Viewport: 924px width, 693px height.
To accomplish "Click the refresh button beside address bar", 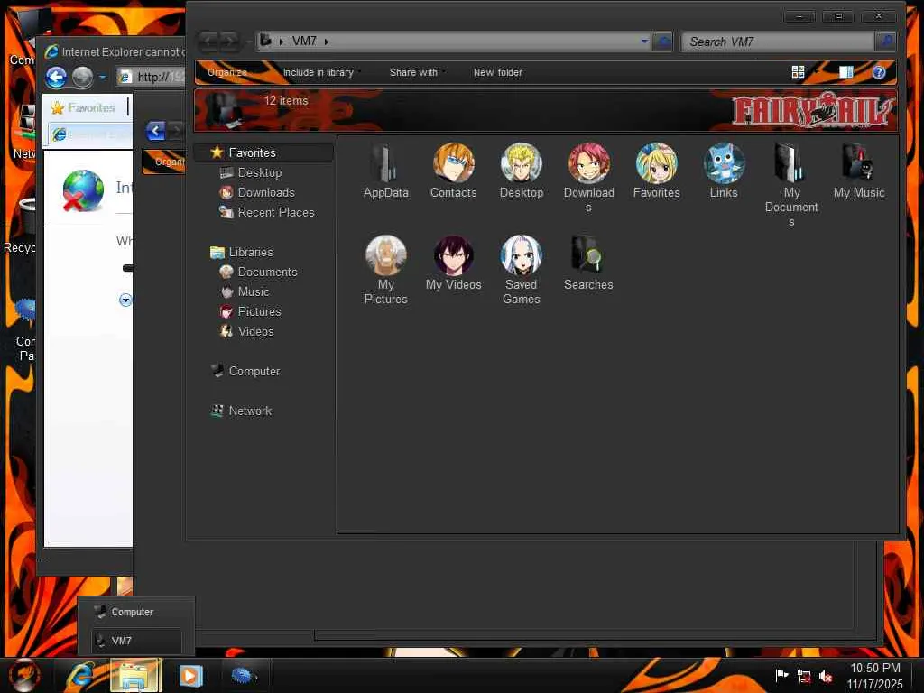I will coord(663,42).
